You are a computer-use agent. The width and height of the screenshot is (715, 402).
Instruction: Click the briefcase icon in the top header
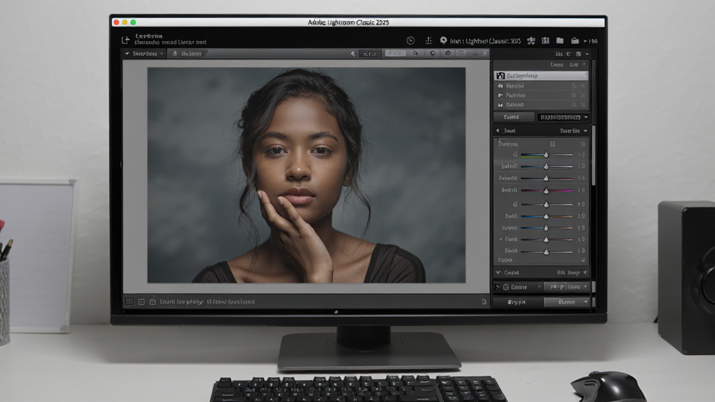click(x=575, y=40)
